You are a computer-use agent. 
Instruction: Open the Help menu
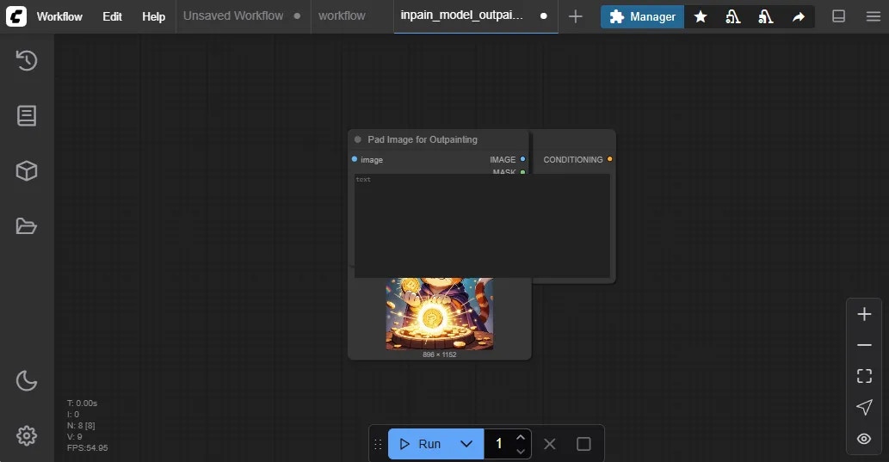point(154,16)
